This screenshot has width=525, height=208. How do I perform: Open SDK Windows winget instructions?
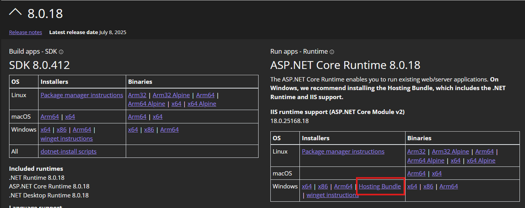tap(66, 138)
